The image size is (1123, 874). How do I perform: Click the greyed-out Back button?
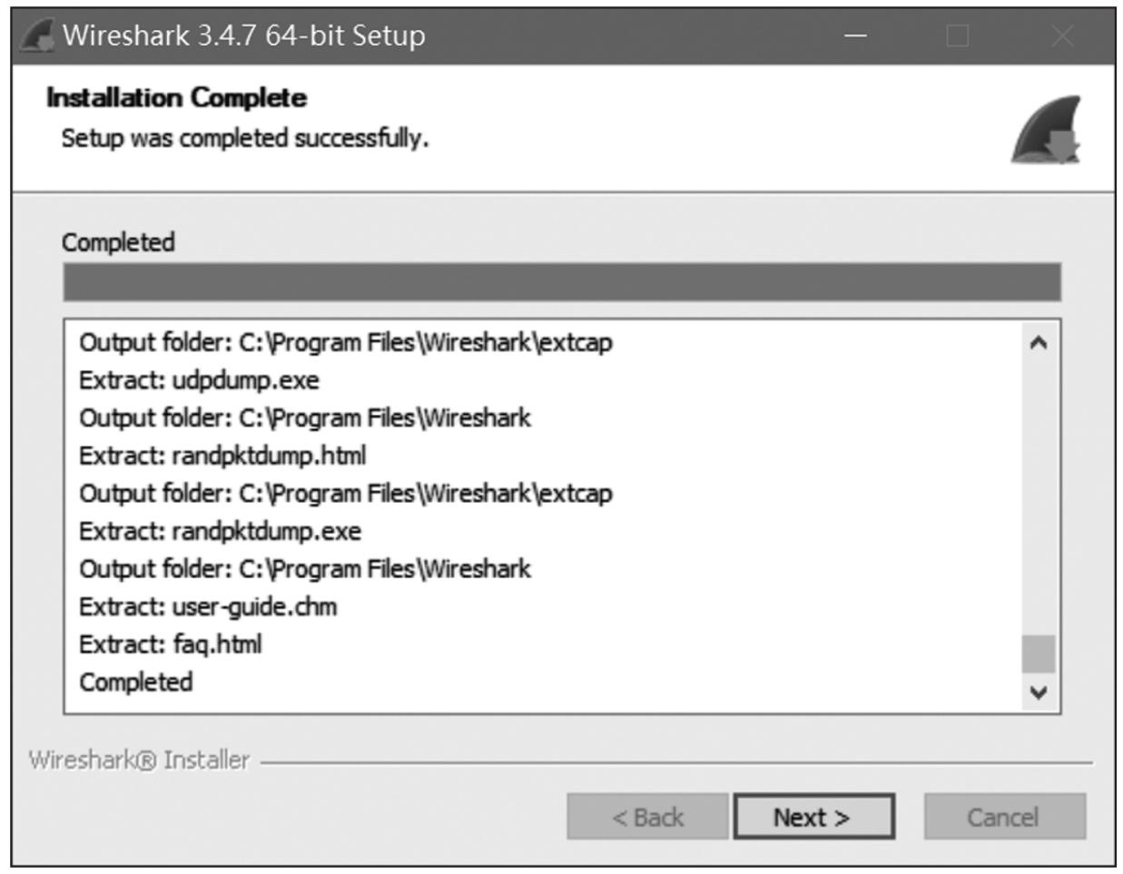(x=647, y=817)
